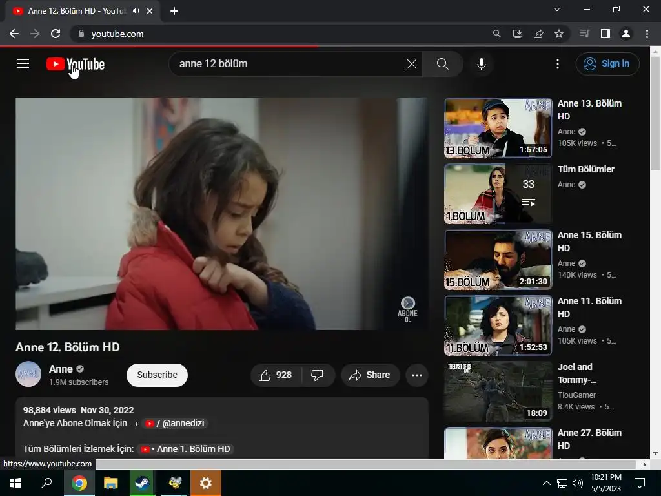Open File Explorer from taskbar
Screen dimensions: 661x496
click(x=111, y=483)
